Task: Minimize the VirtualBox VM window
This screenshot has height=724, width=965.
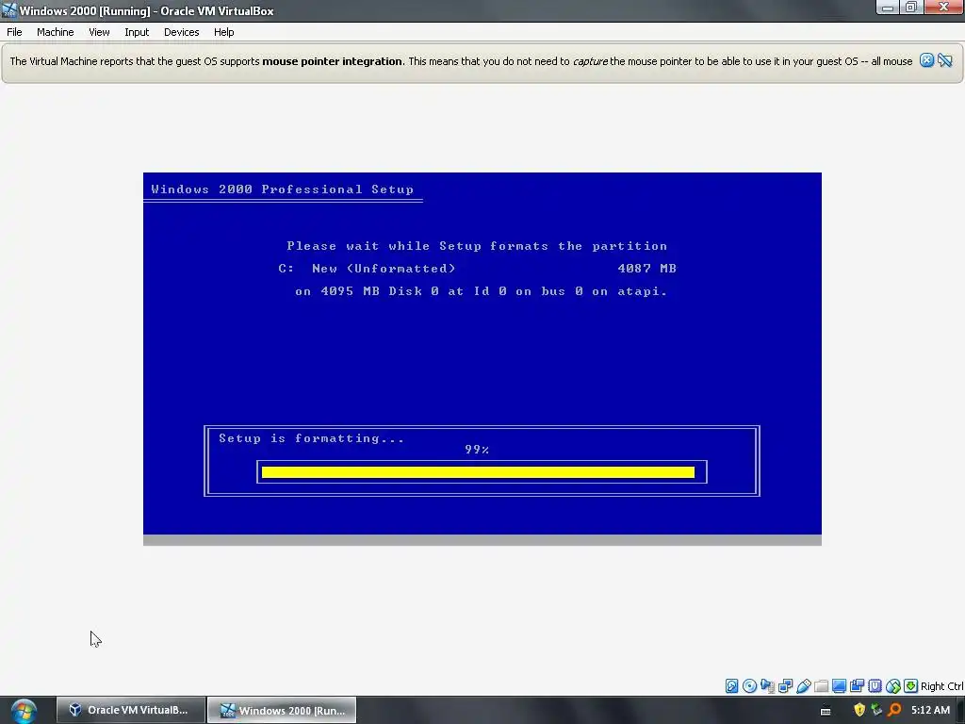Action: [x=888, y=8]
